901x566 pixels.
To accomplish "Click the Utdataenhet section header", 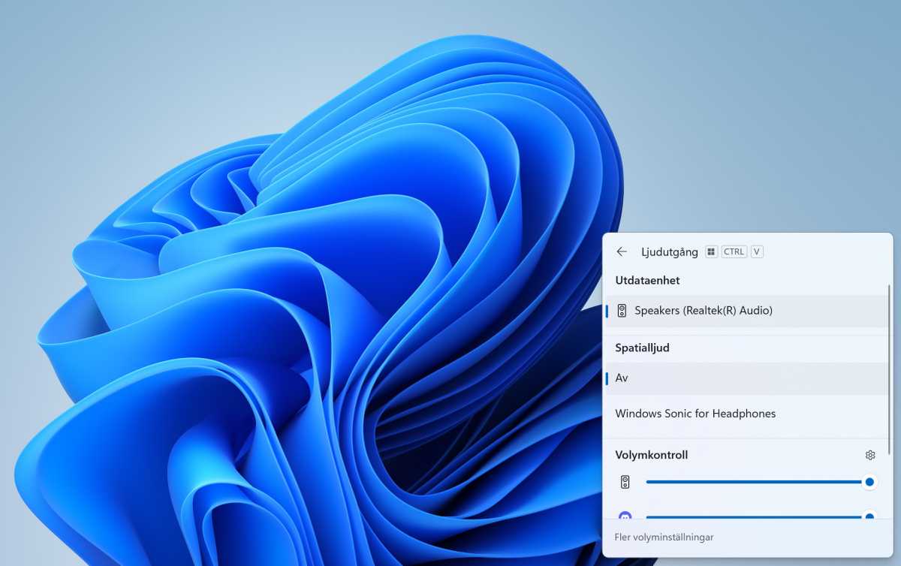I will point(647,280).
